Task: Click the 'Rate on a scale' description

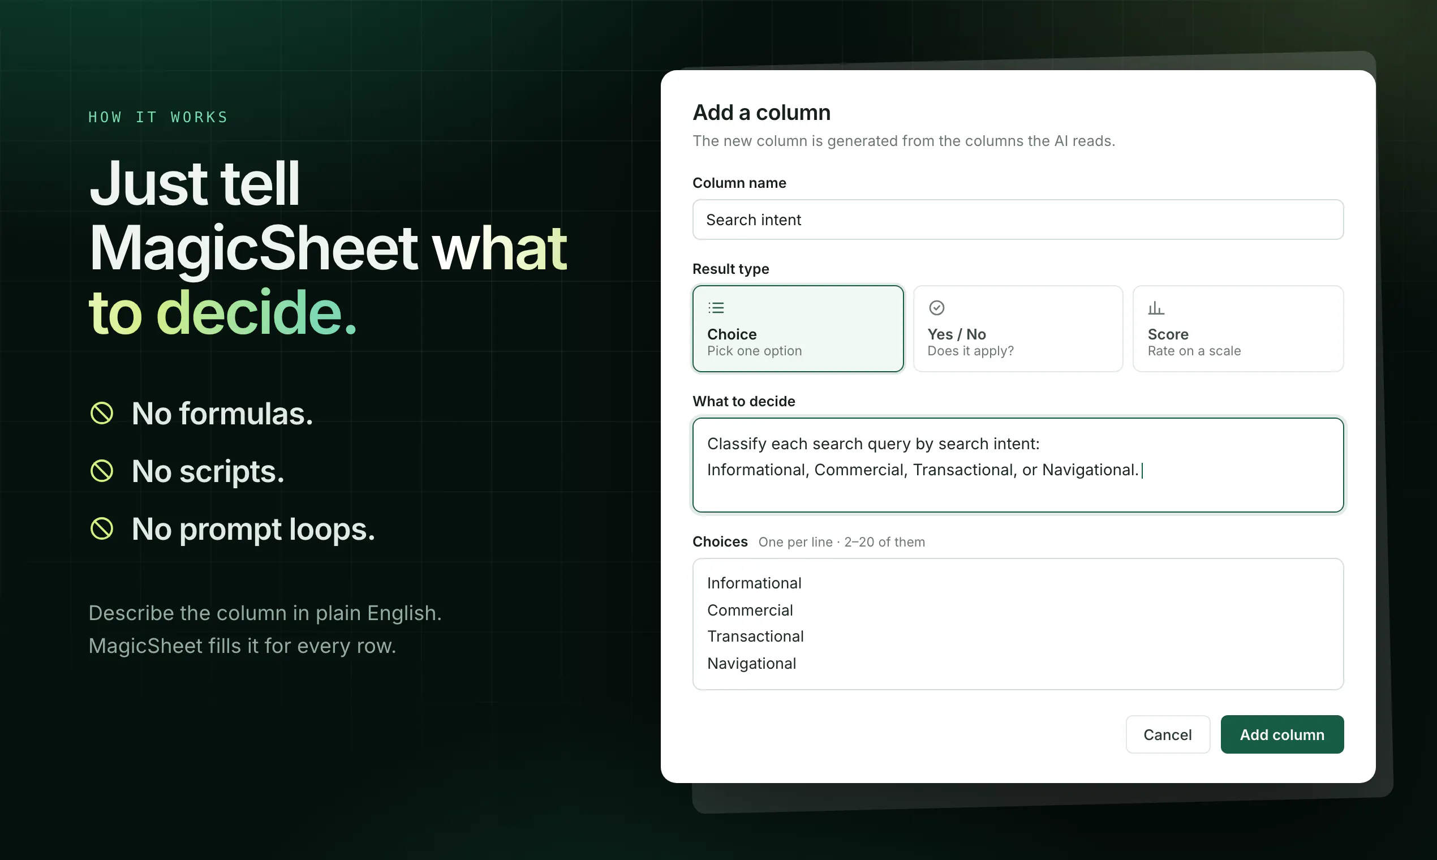Action: pyautogui.click(x=1194, y=351)
